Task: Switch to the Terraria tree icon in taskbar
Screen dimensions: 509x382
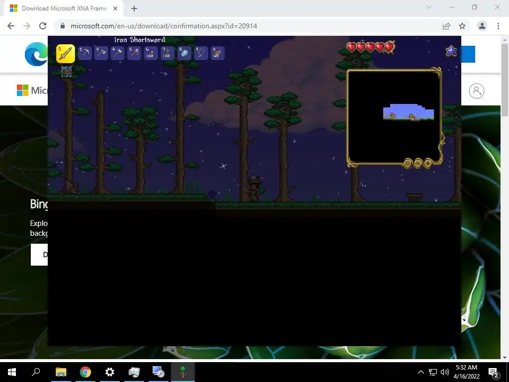Action: pyautogui.click(x=183, y=372)
